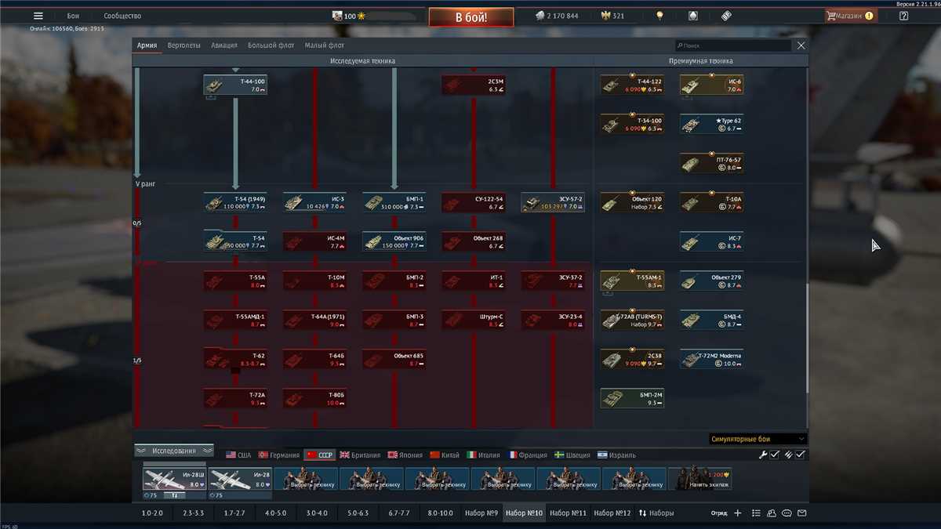Select the Италия nation tab
Image resolution: width=941 pixels, height=529 pixels.
(484, 455)
